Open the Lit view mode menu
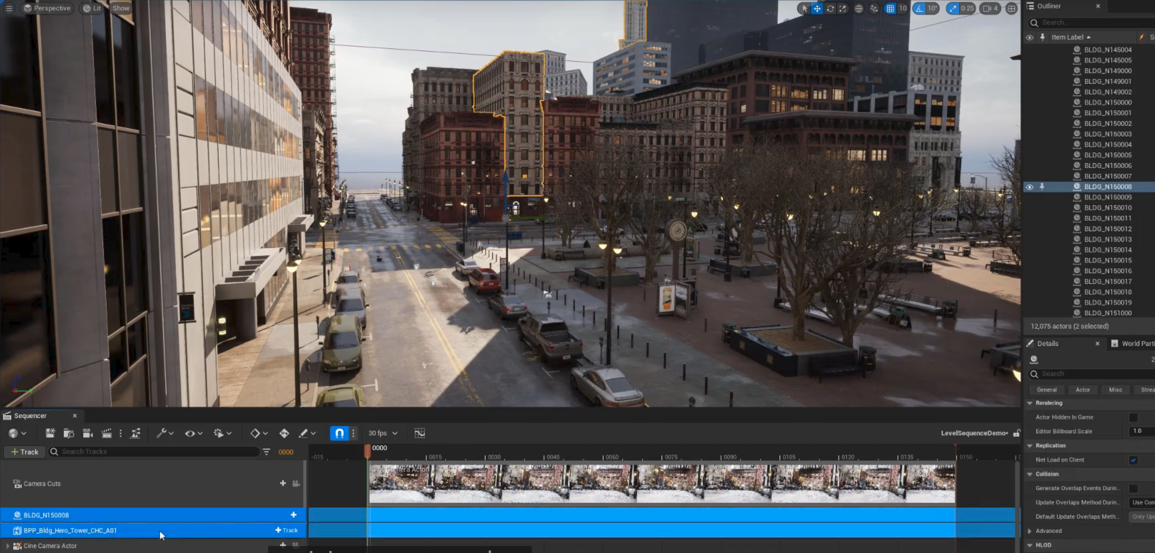The height and width of the screenshot is (553, 1155). [92, 8]
